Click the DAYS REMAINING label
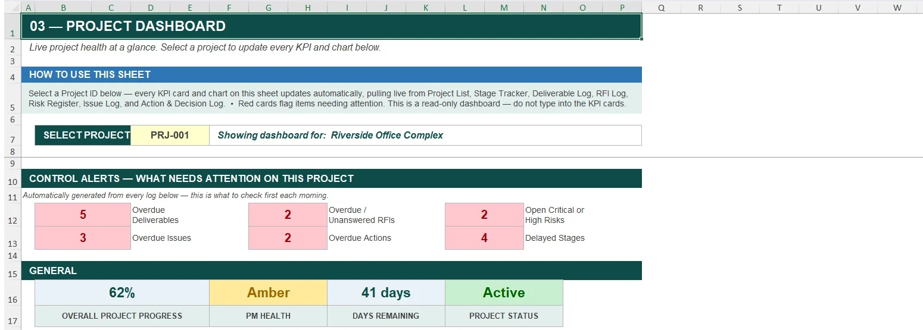 386,316
